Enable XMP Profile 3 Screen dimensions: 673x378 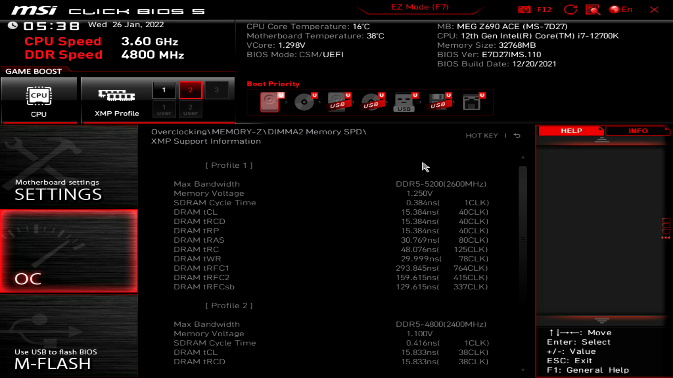217,90
